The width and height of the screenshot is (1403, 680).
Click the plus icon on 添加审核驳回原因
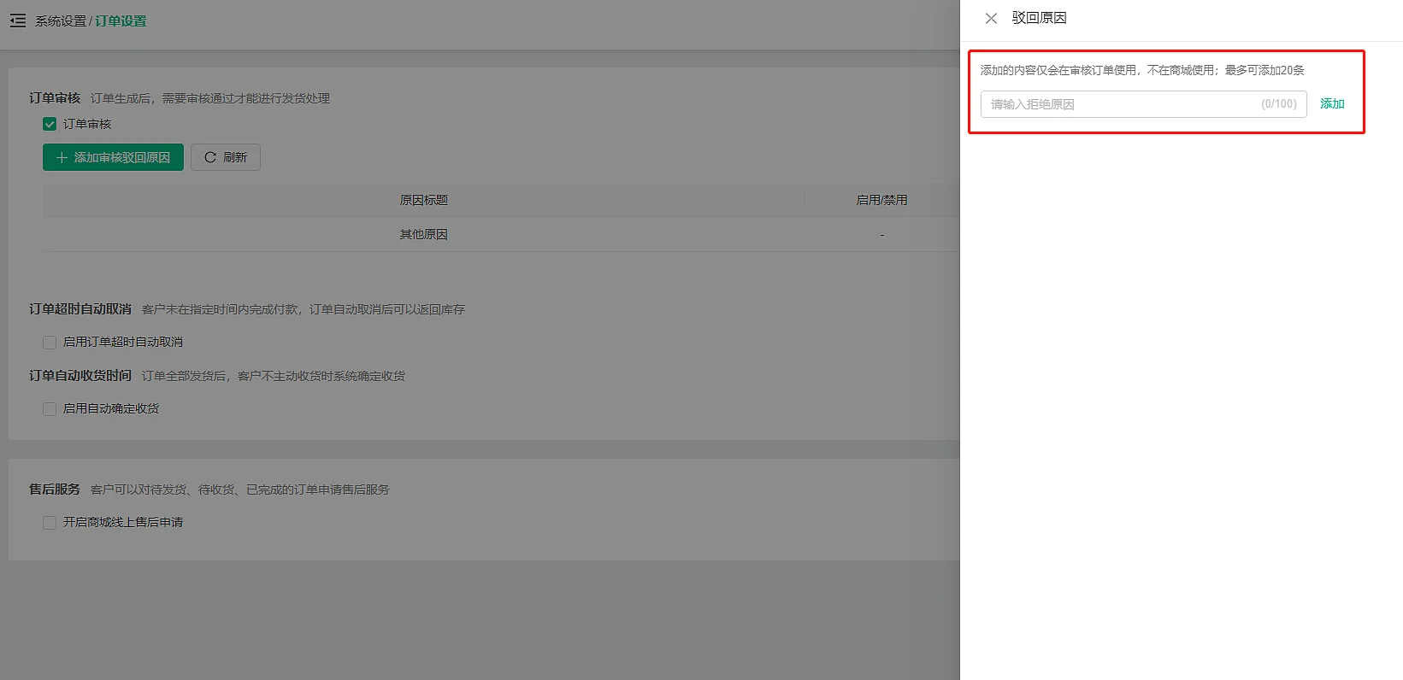point(62,158)
